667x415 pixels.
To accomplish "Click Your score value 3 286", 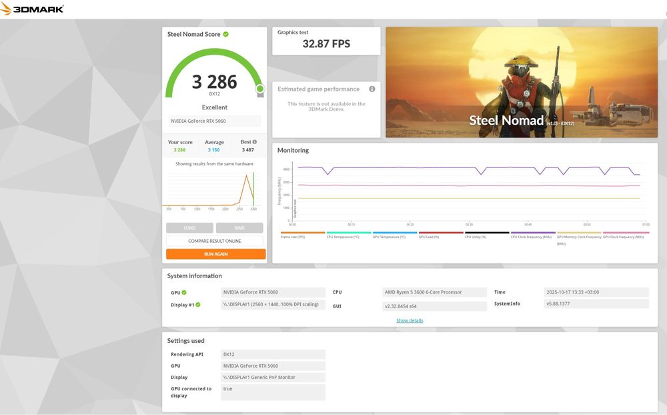I will click(179, 150).
